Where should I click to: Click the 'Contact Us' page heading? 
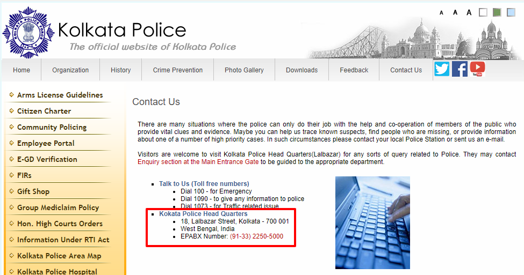tap(156, 102)
